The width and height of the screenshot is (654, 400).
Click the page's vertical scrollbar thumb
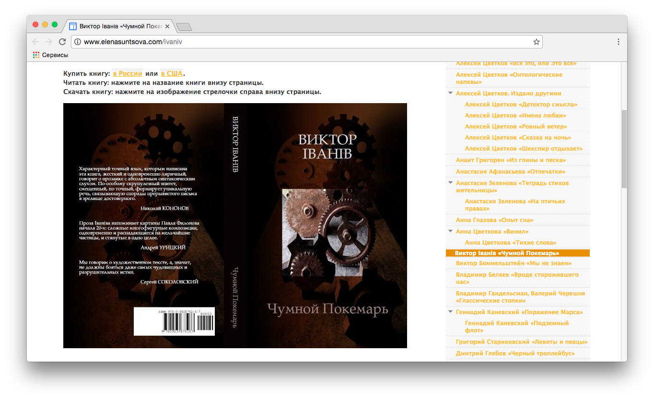(x=624, y=149)
